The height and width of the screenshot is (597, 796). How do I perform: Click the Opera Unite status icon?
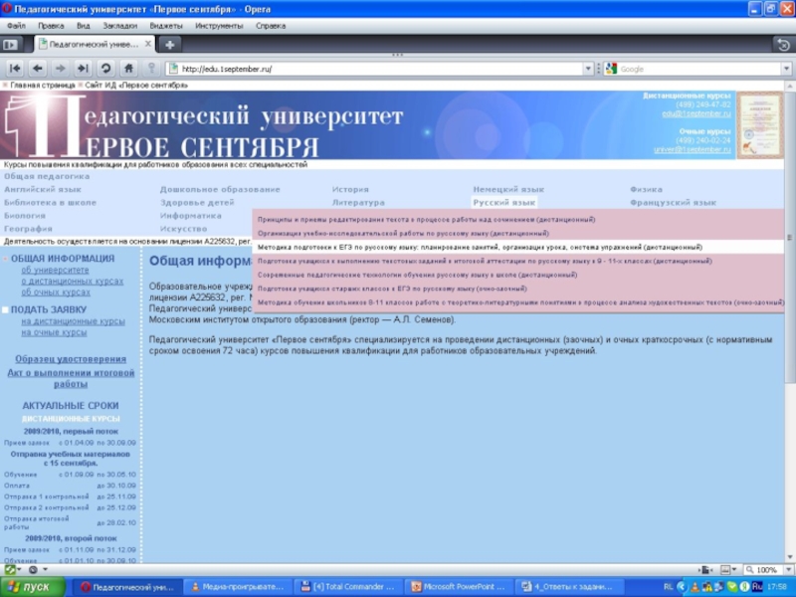click(x=33, y=569)
